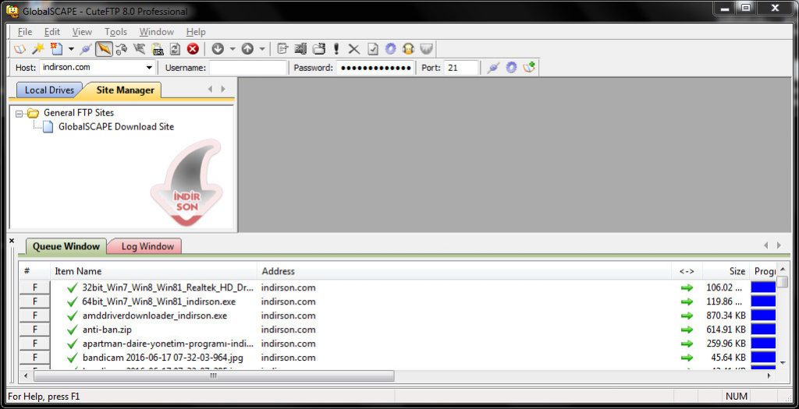Click the Username input field
This screenshot has height=409, width=799.
tap(248, 67)
